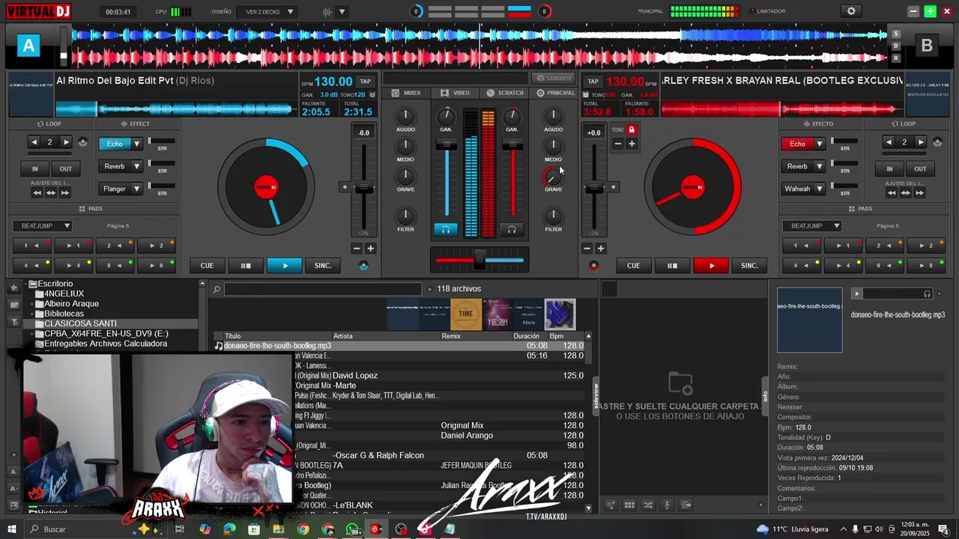
Task: Switch to SCRATCH tab
Action: [505, 93]
